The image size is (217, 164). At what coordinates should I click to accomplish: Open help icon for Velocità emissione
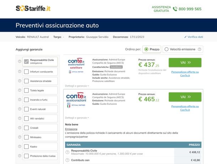200,49
